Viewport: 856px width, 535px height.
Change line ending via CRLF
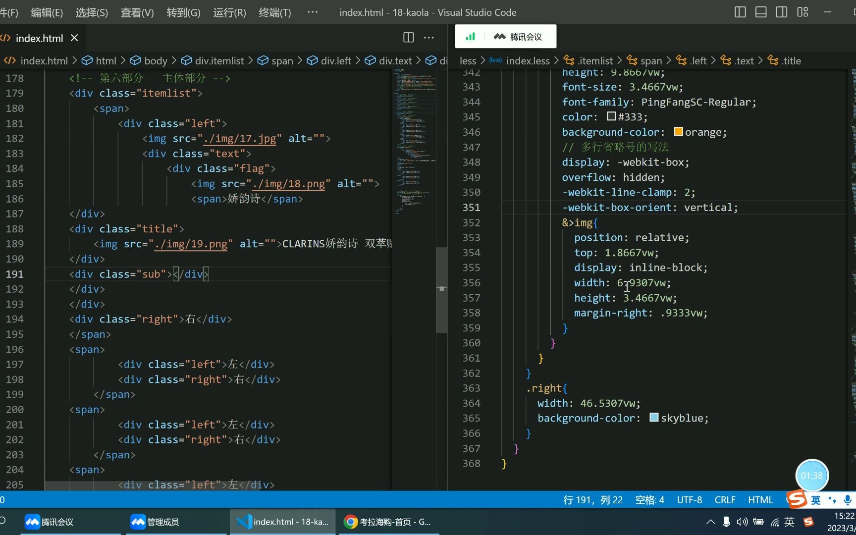[x=725, y=500]
